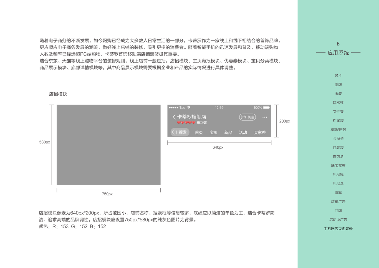Click the large gray store banner placeholder
This screenshot has width=379, height=268.
[108, 145]
